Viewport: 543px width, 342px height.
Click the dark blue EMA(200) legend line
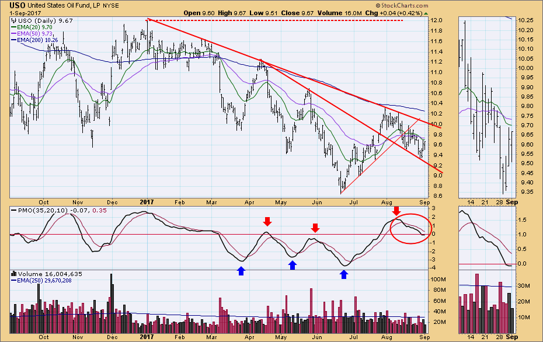coord(14,40)
